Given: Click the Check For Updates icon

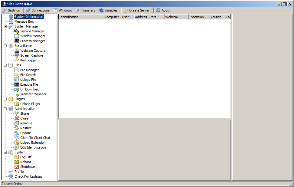Looking at the screenshot, I should coord(11,176).
